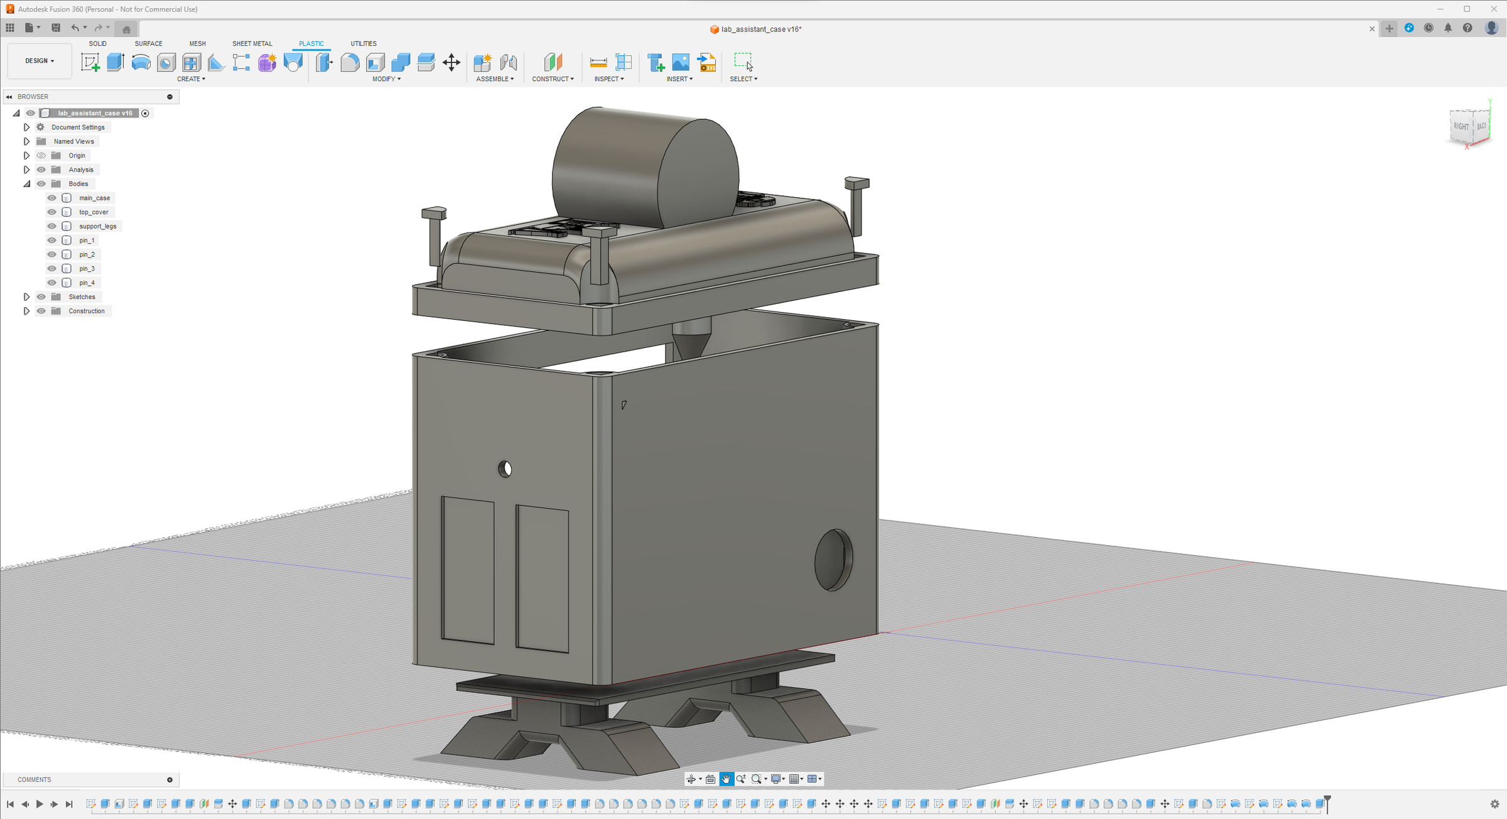Open the Measure tool under Inspect
This screenshot has height=819, width=1507.
pos(598,62)
